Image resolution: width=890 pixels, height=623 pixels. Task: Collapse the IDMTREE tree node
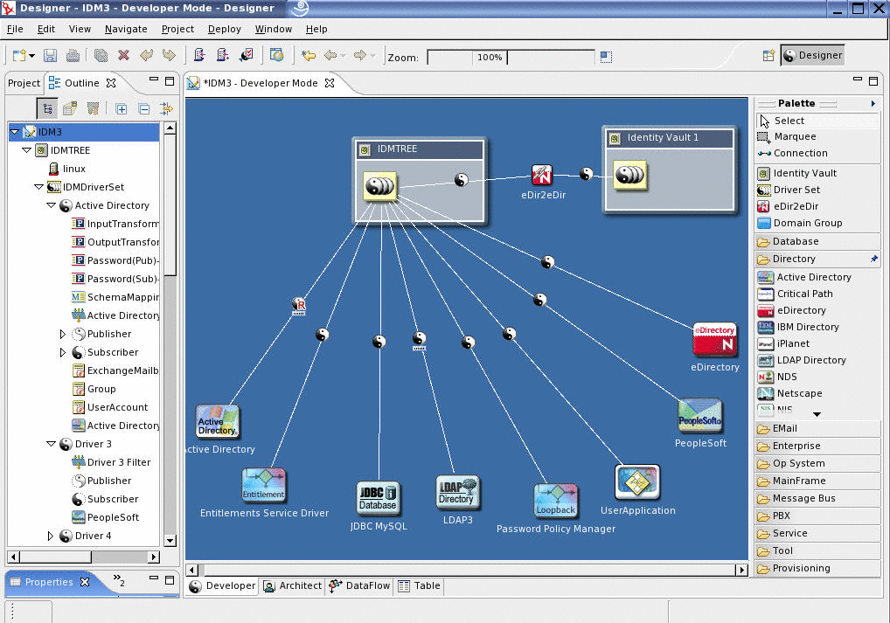click(27, 150)
